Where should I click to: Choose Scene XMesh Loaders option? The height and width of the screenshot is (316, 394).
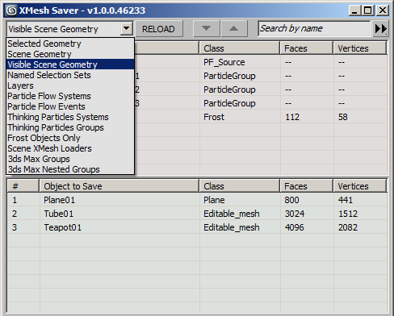[x=70, y=148]
